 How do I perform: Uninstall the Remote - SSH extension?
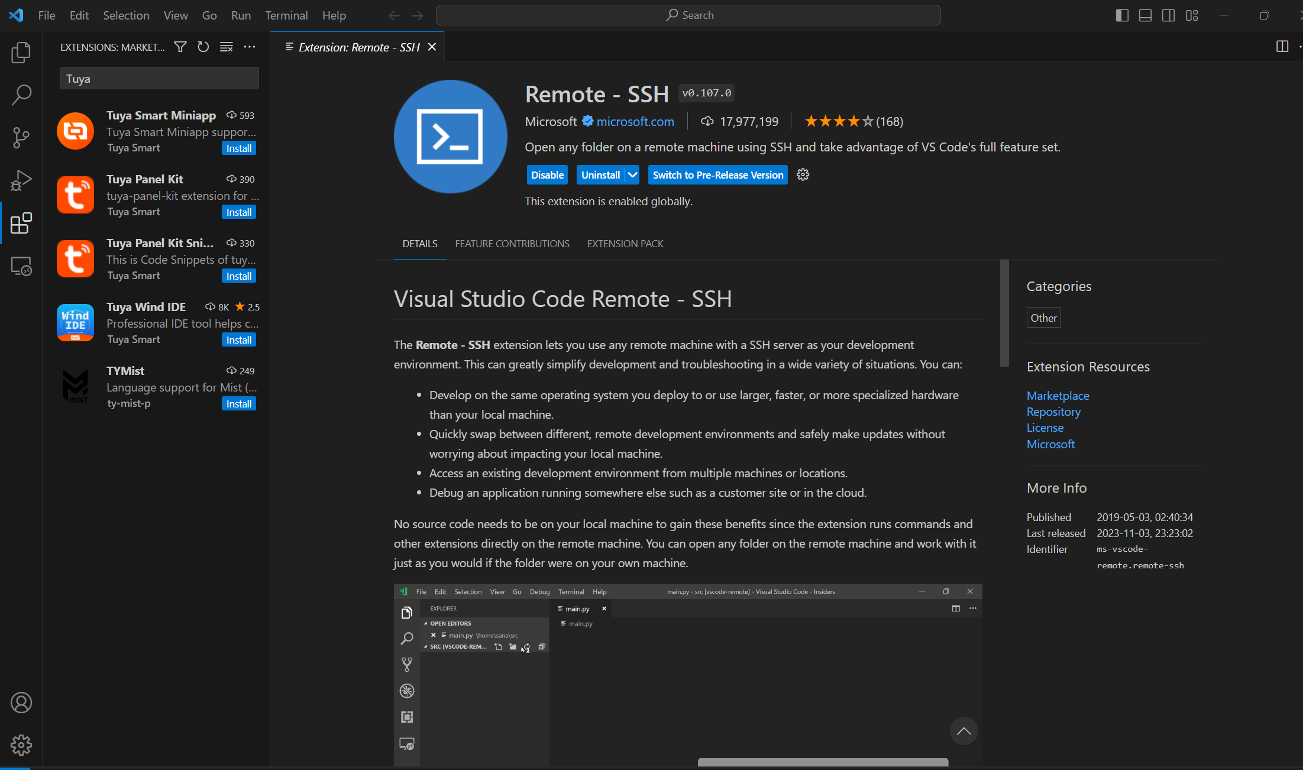coord(601,174)
